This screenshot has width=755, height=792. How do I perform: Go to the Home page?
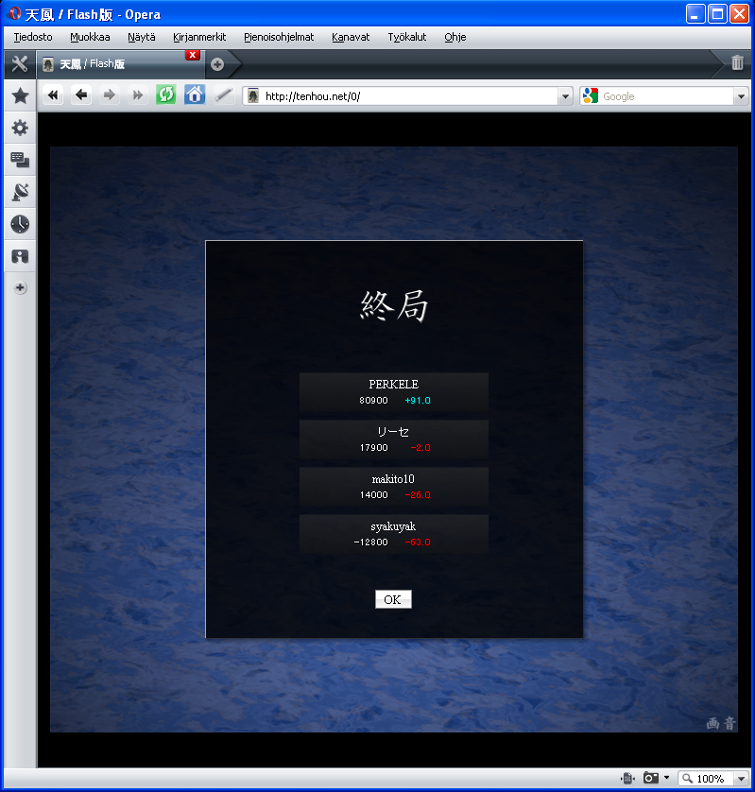(195, 95)
